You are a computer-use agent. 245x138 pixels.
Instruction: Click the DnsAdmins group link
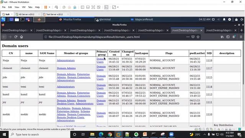point(64,108)
